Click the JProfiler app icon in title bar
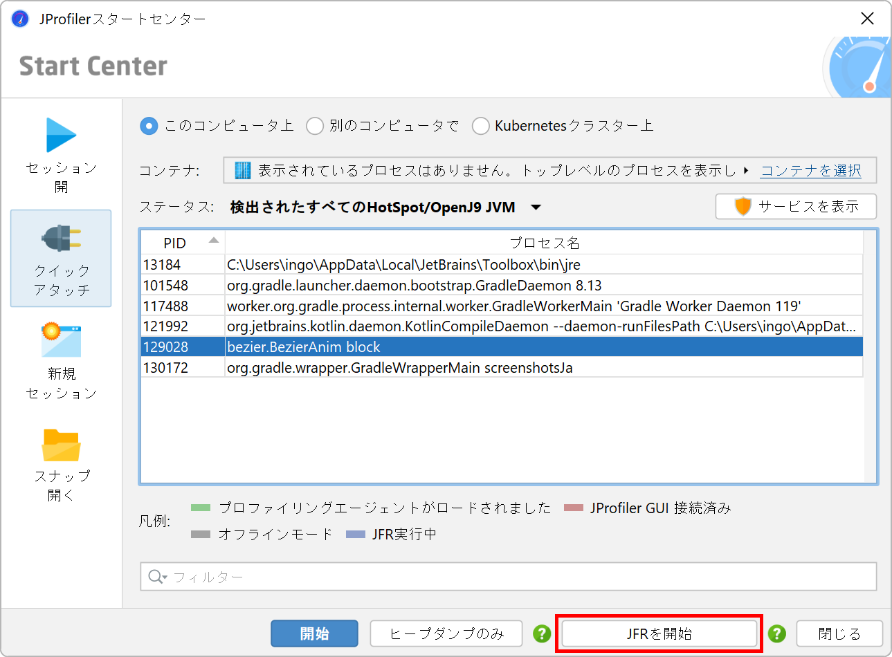The image size is (892, 657). point(20,19)
